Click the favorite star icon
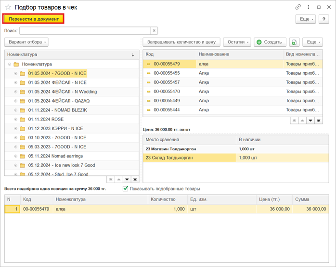336x267 pixels. click(8, 7)
